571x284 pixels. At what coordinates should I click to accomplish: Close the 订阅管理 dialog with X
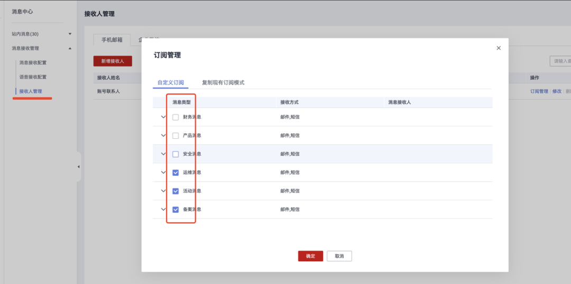(499, 48)
